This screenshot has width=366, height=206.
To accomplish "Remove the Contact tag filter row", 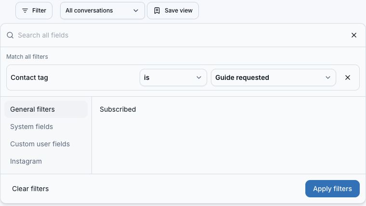I will (348, 77).
